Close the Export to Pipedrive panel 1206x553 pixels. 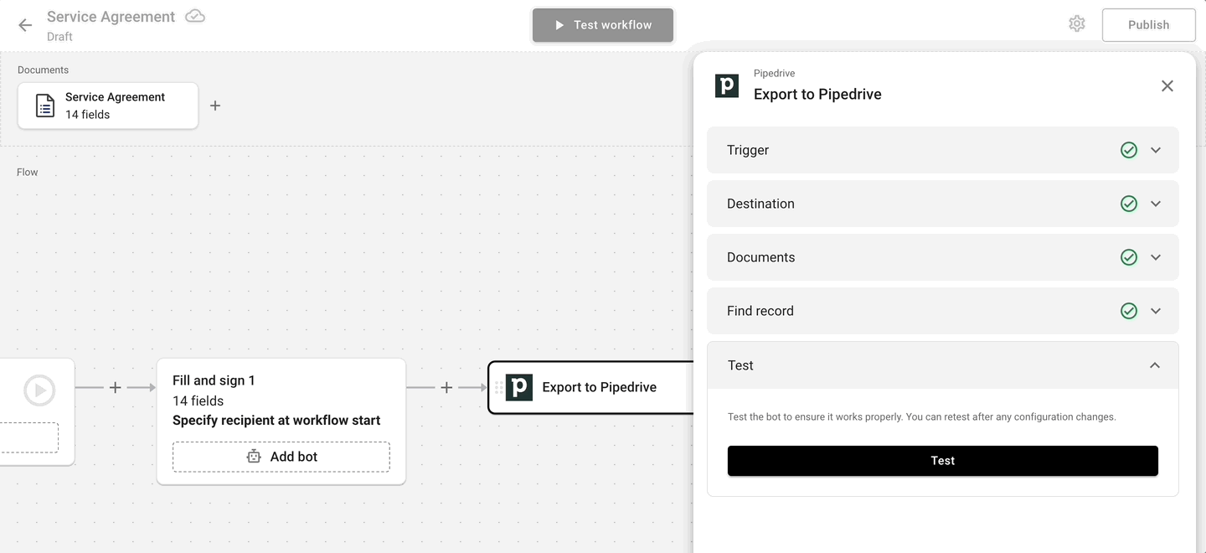coord(1167,85)
